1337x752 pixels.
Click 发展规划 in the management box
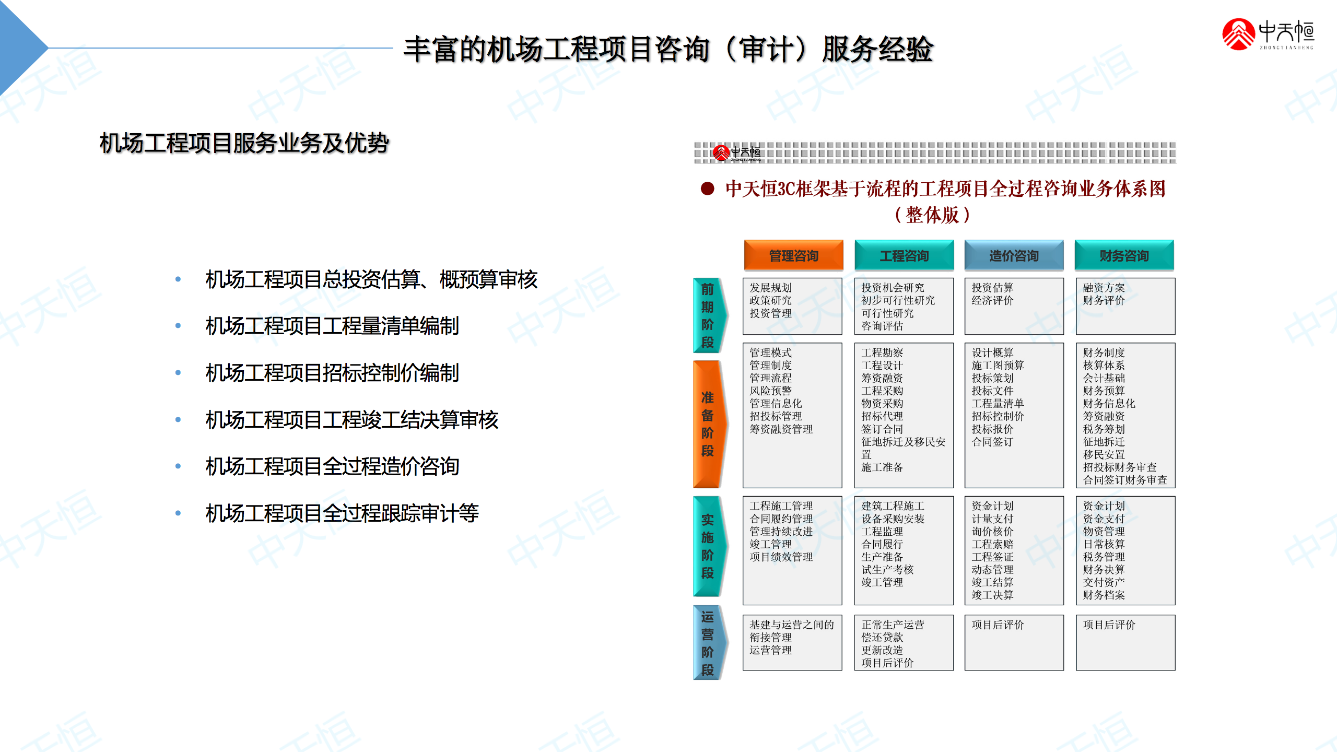click(x=770, y=288)
